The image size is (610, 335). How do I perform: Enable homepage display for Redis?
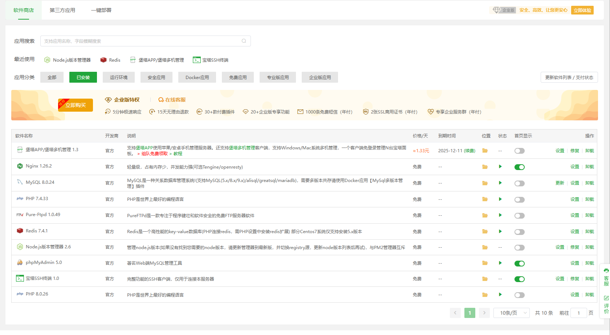520,232
